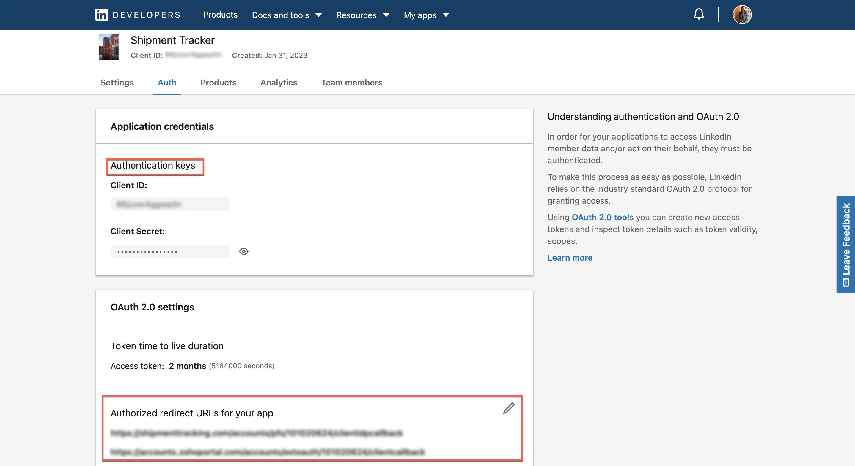Switch to the Settings tab

pos(117,82)
